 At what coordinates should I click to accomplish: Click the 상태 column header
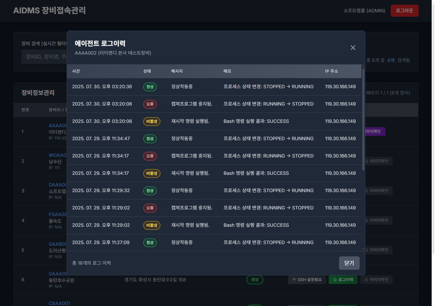(x=147, y=71)
